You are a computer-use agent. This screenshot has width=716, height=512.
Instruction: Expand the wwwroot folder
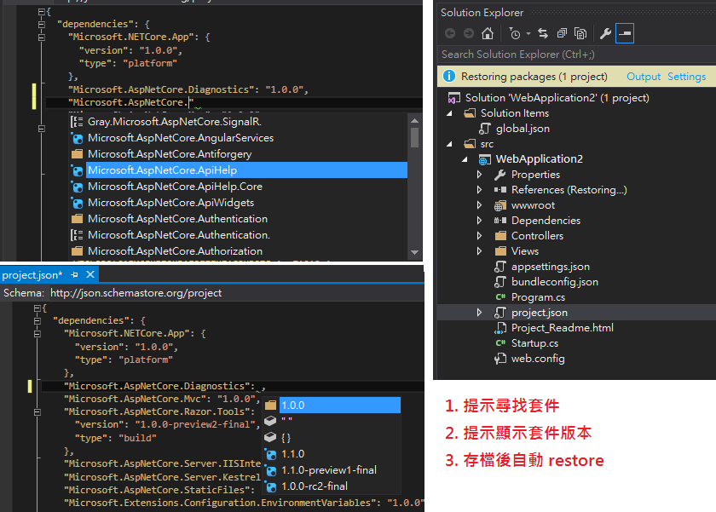click(x=479, y=205)
